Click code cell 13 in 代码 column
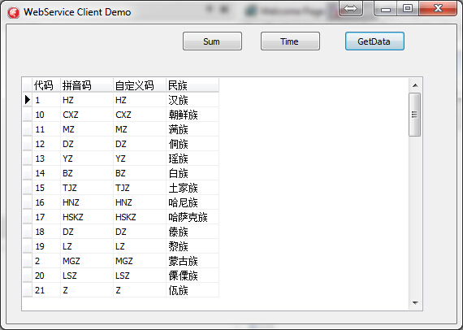 pos(46,158)
